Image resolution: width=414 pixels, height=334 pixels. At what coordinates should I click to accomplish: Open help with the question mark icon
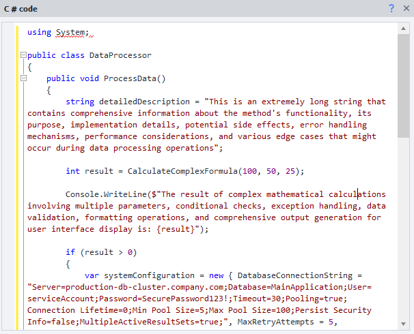coord(391,8)
